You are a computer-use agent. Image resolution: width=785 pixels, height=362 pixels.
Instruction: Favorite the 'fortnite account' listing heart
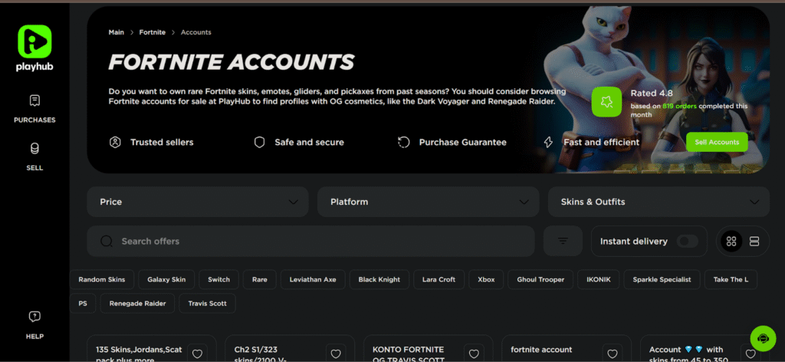[x=611, y=354]
